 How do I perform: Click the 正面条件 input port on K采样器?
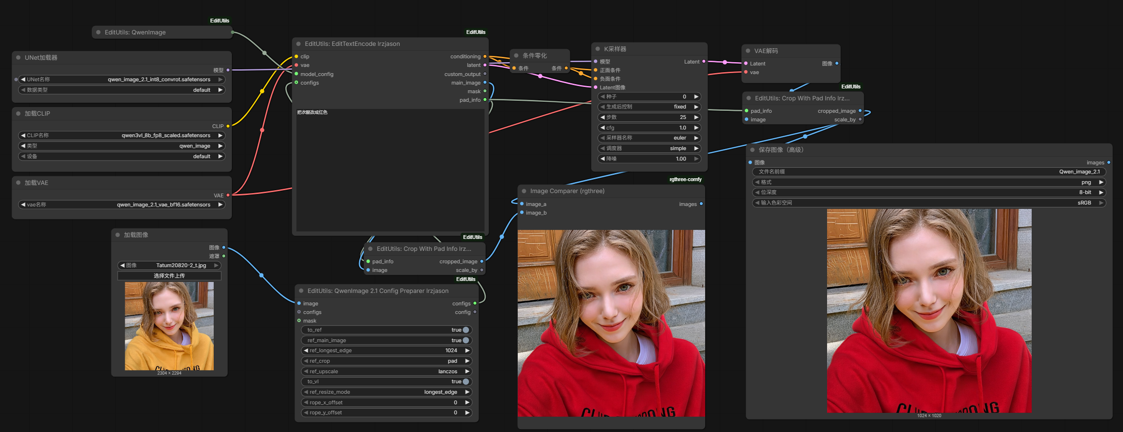(596, 70)
